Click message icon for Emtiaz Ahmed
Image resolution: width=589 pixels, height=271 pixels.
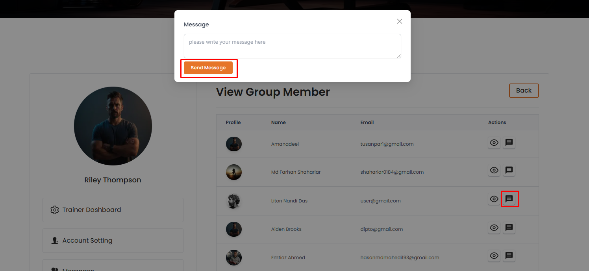click(509, 256)
